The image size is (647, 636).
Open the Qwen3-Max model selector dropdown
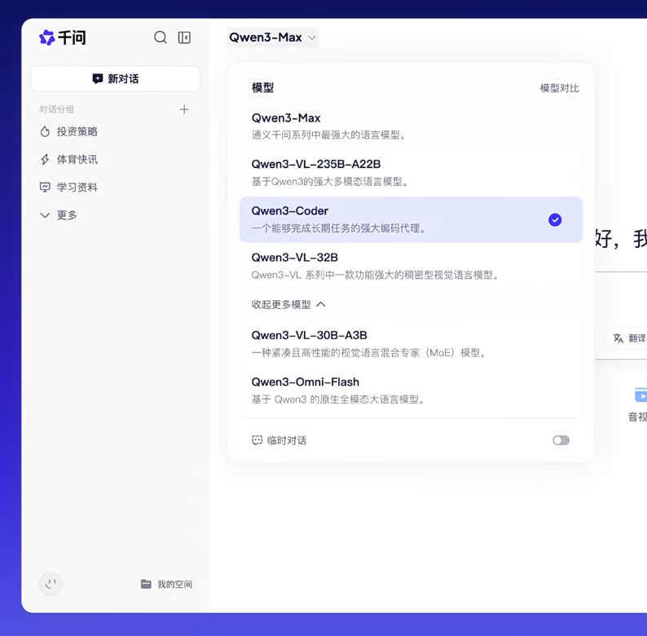pyautogui.click(x=273, y=38)
